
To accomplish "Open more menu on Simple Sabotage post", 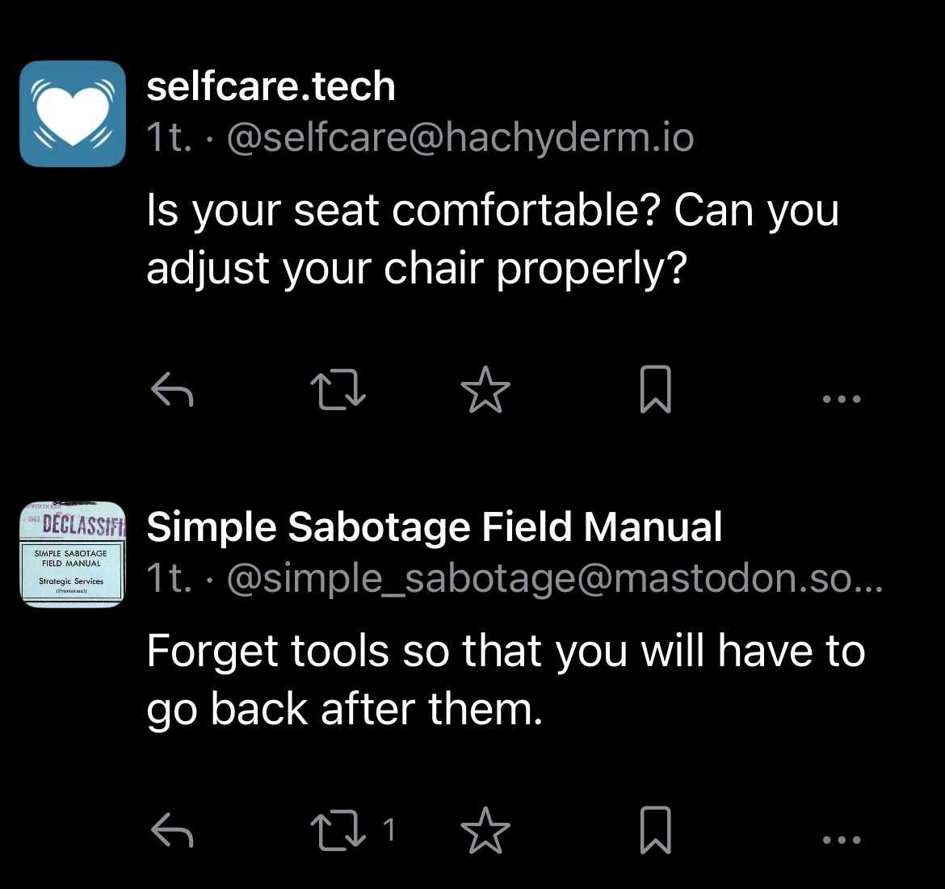I will click(841, 839).
